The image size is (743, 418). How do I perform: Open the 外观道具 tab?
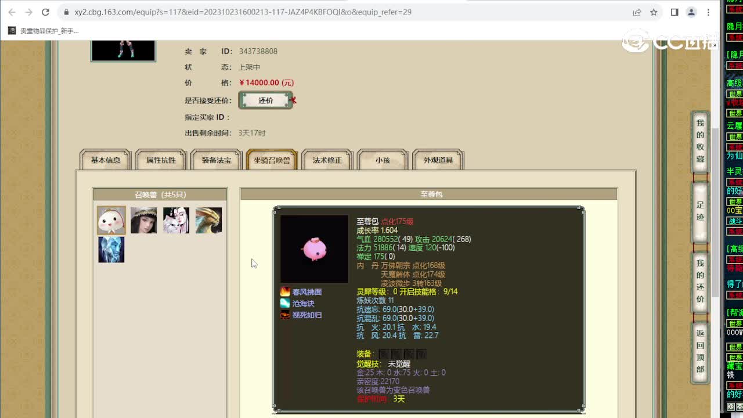pyautogui.click(x=438, y=160)
